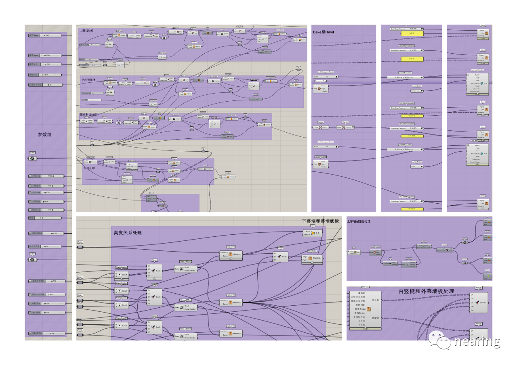517x365 pixels.
Task: Click the 上斜切处理 group title
Action: pyautogui.click(x=87, y=31)
